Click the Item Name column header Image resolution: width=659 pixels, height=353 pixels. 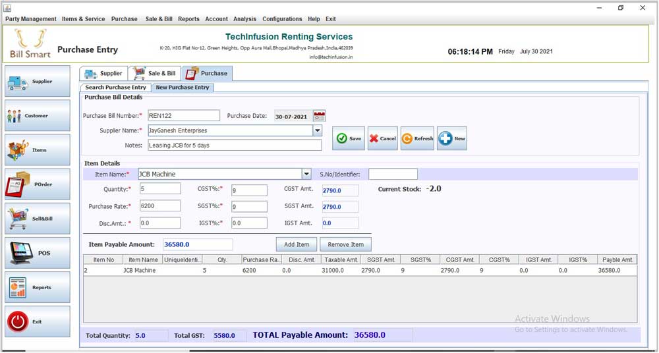tap(143, 259)
